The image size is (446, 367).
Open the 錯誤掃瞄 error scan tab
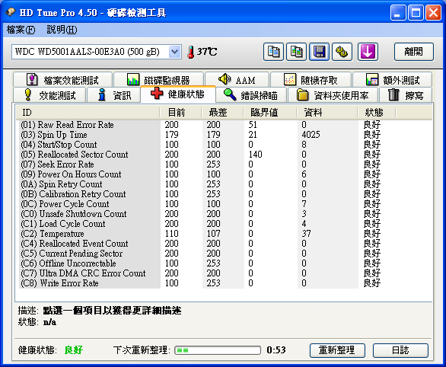tap(251, 95)
